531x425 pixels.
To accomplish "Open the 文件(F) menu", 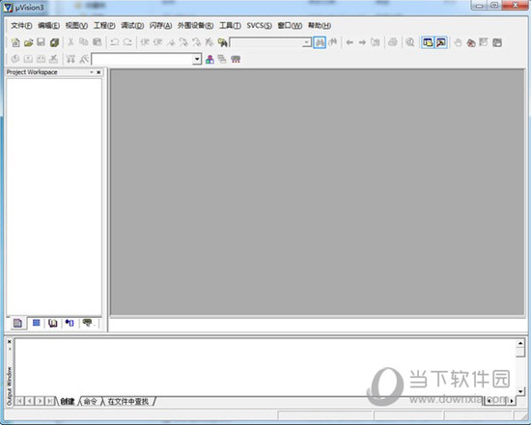I will (21, 26).
